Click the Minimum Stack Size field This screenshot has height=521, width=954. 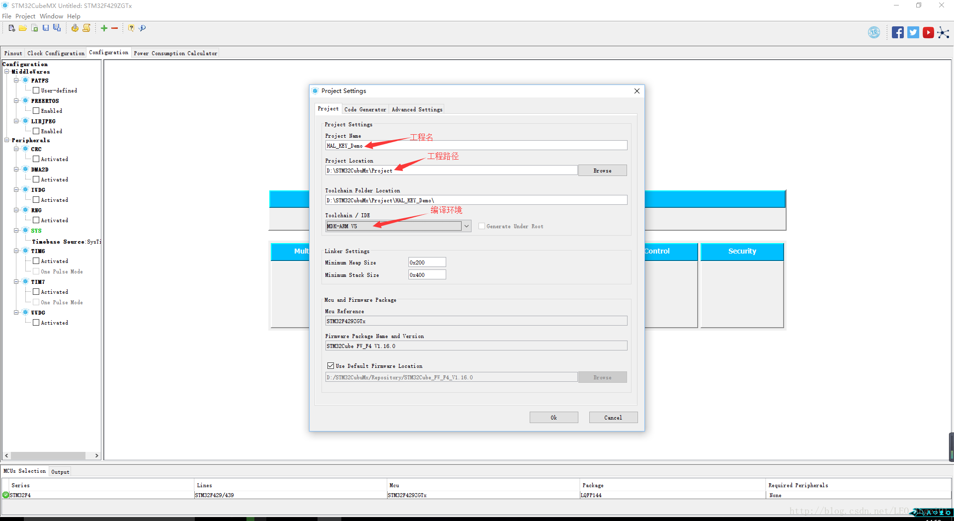[x=427, y=275]
